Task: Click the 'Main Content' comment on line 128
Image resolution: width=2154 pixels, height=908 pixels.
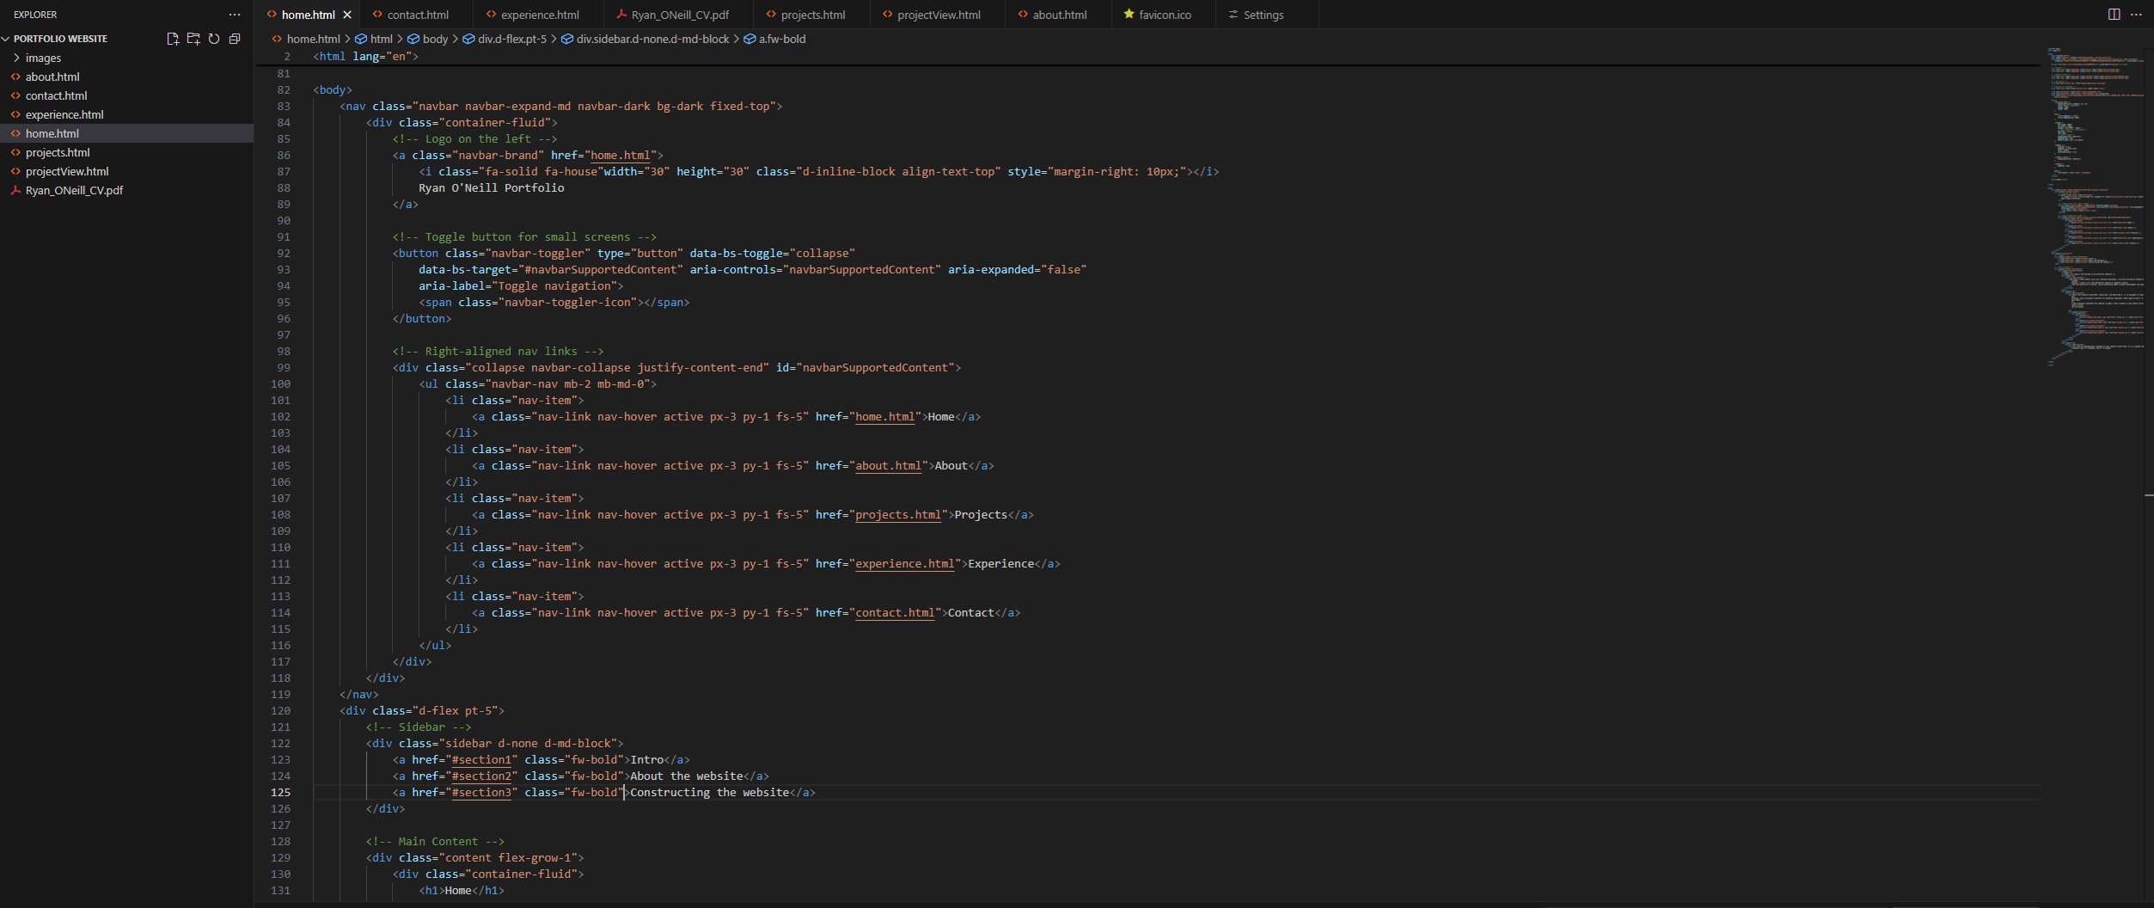Action: pyautogui.click(x=435, y=841)
